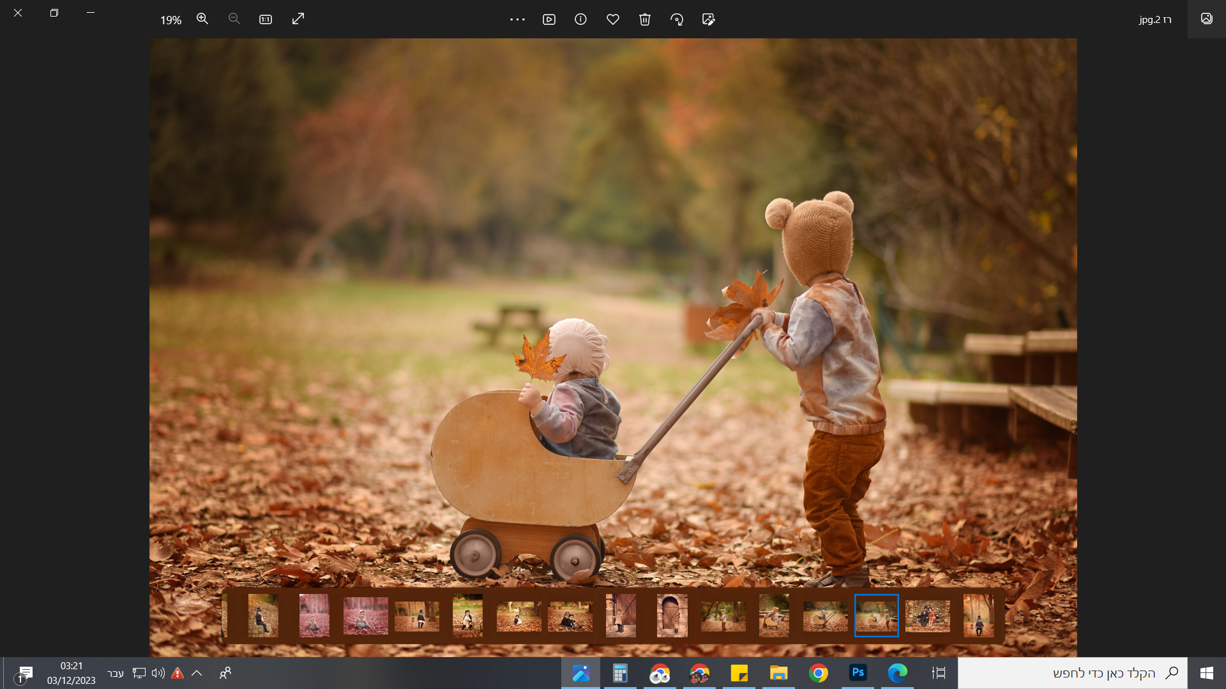This screenshot has width=1226, height=689.
Task: Start the slideshow with the play icon
Action: pyautogui.click(x=549, y=19)
